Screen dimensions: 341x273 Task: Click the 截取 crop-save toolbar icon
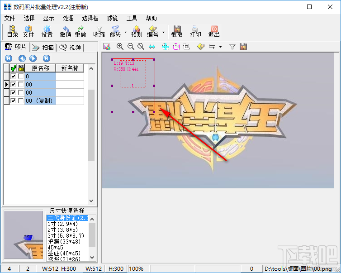click(x=177, y=31)
